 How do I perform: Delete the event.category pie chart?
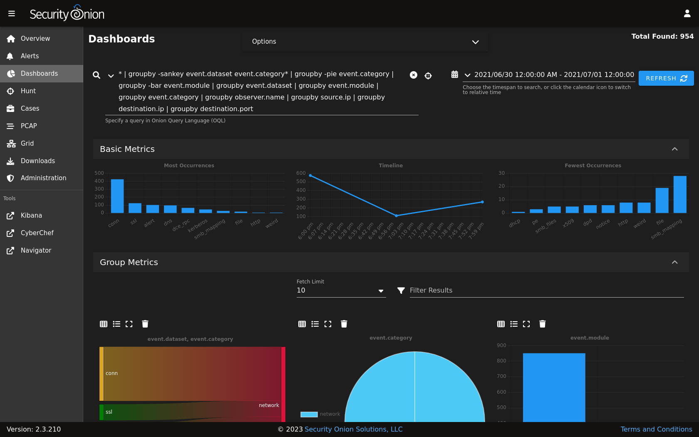[x=344, y=324]
